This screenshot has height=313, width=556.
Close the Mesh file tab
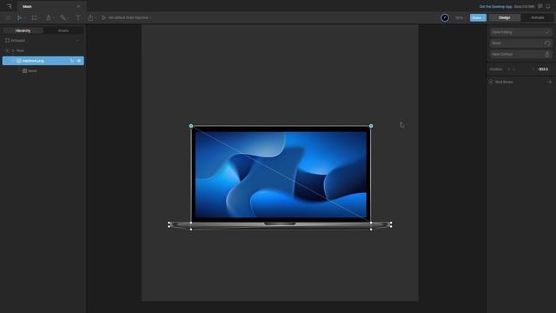[x=78, y=6]
